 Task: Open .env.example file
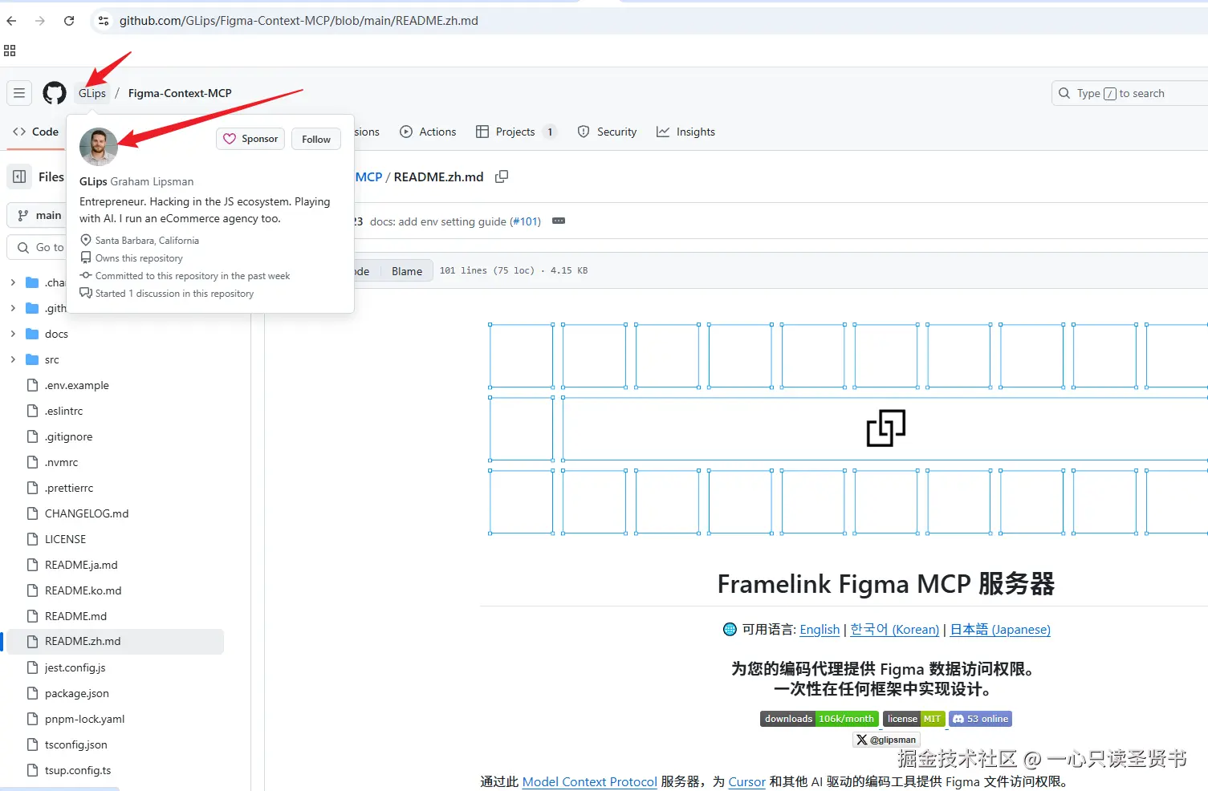point(76,385)
